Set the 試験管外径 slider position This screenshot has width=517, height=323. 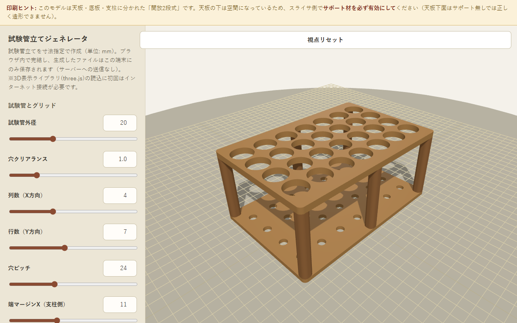coord(73,139)
